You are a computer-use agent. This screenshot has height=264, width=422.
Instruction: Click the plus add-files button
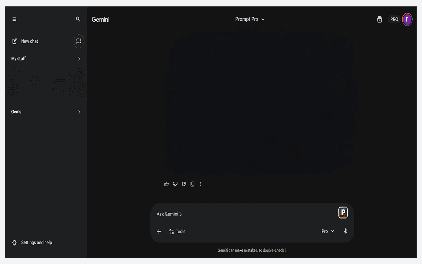pyautogui.click(x=159, y=232)
